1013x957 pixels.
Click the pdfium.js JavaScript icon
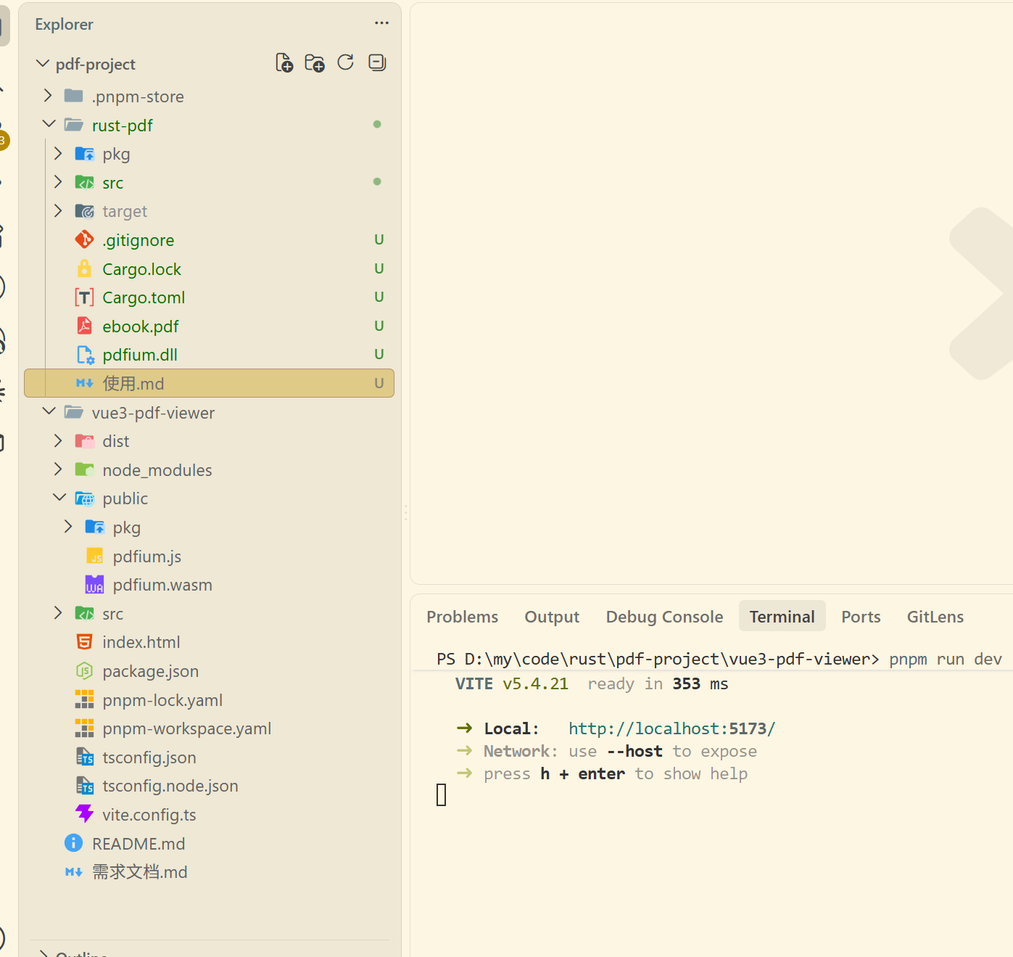[x=95, y=556]
